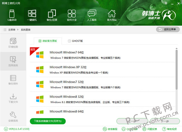Switch to 微软官方原版 tab
Image resolution: width=182 pixels, height=132 pixels.
(48, 41)
